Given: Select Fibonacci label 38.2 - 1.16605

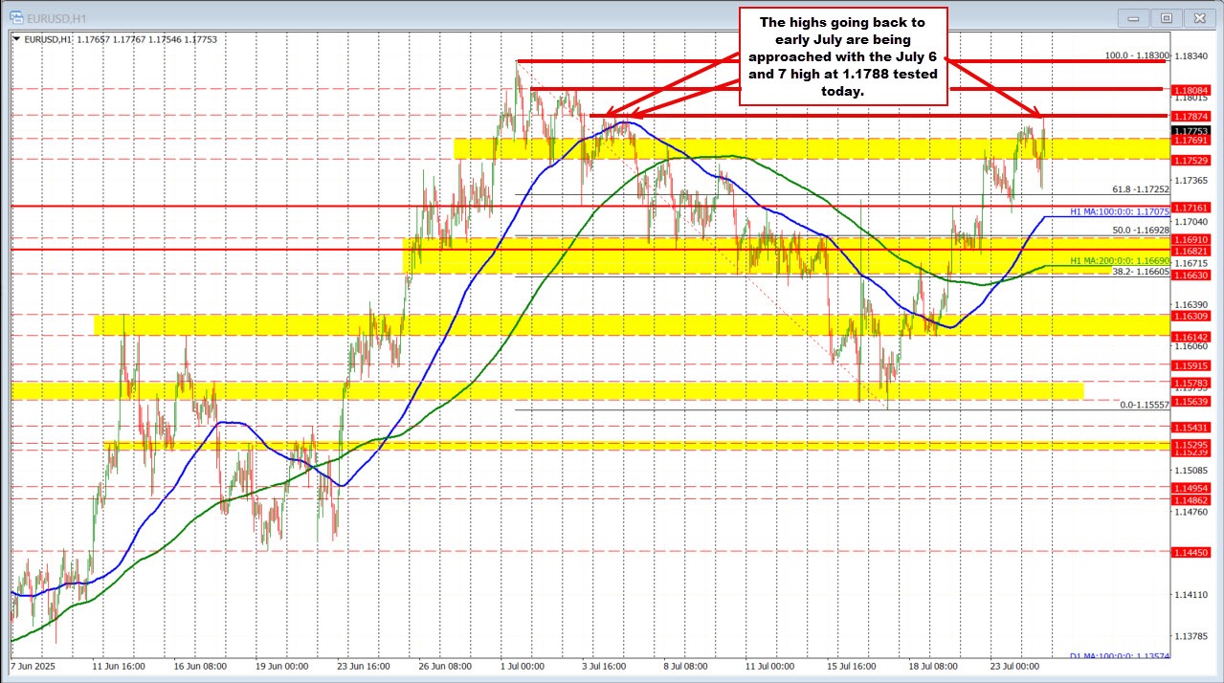Looking at the screenshot, I should coord(1141,272).
